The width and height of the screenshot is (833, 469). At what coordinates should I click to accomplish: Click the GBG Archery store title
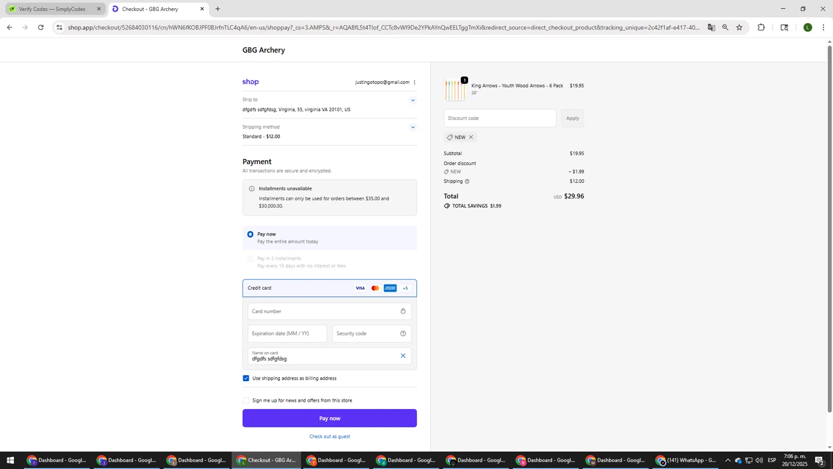click(264, 50)
